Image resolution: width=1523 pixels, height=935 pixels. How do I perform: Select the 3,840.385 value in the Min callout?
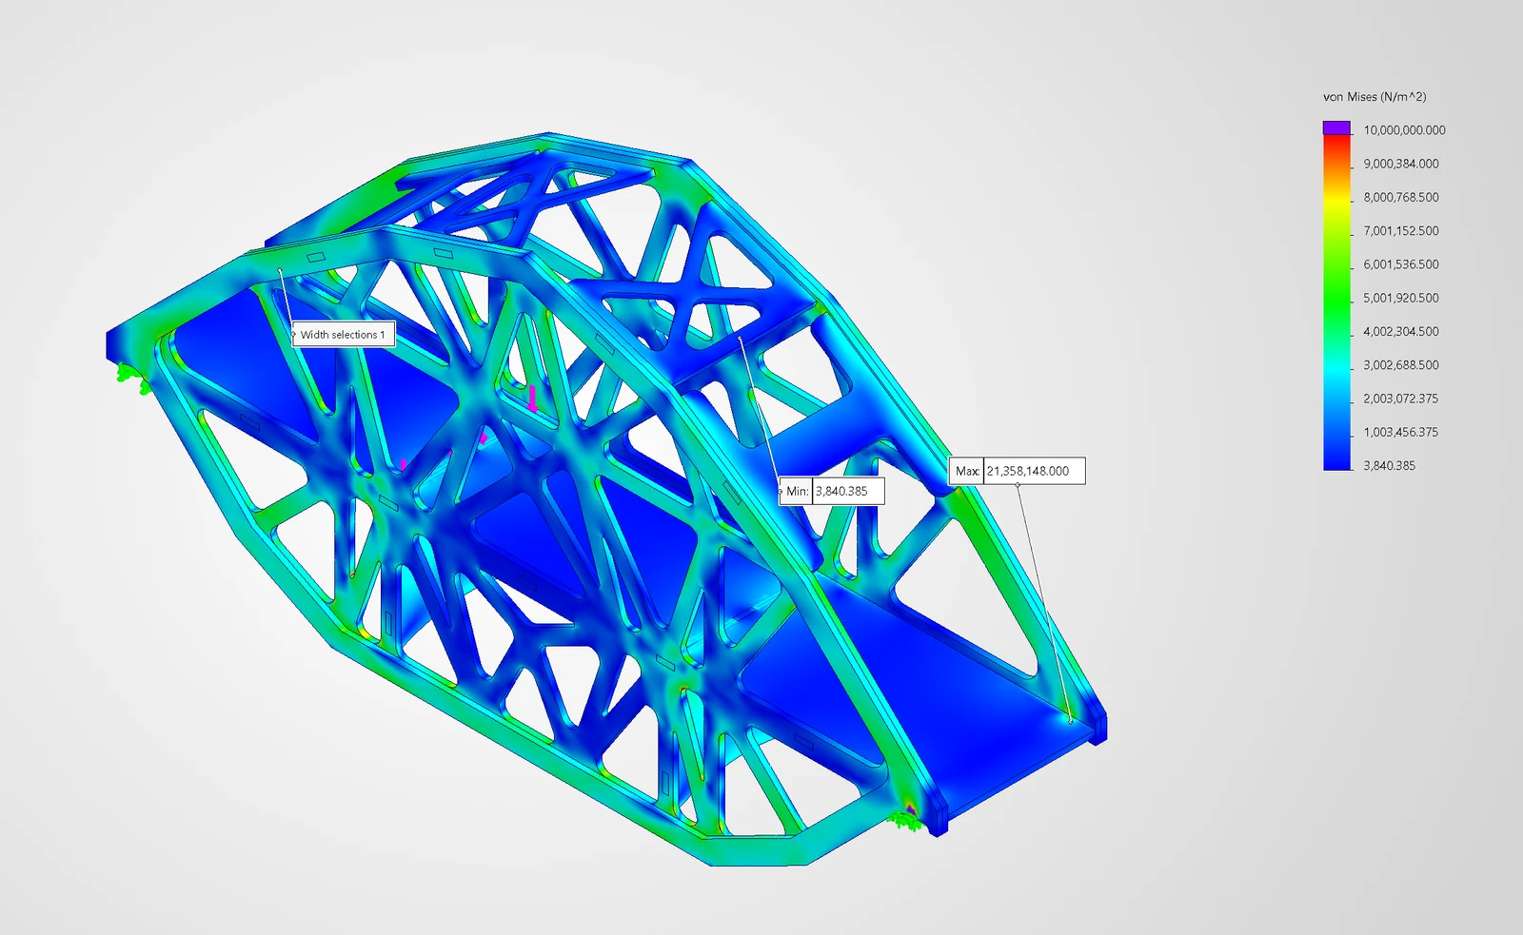[848, 492]
